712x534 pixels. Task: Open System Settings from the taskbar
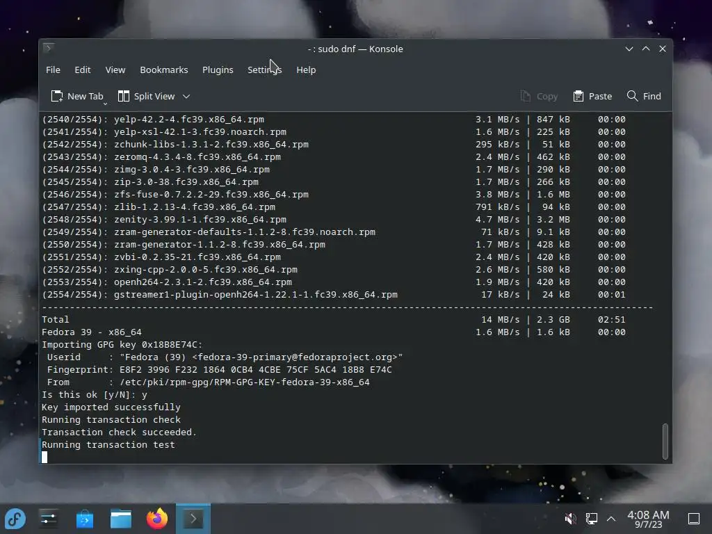(49, 519)
